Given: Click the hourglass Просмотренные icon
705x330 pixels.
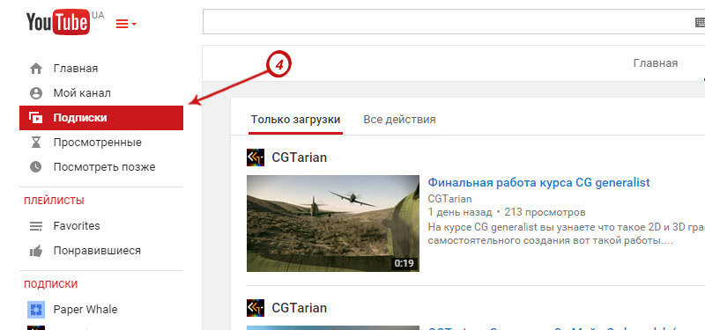Looking at the screenshot, I should [x=35, y=143].
